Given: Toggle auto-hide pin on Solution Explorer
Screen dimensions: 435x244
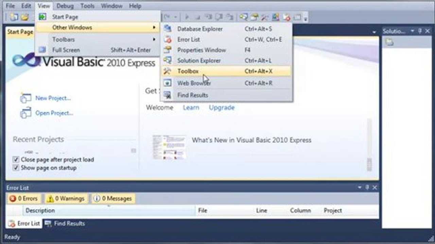Looking at the screenshot, I should [420, 31].
